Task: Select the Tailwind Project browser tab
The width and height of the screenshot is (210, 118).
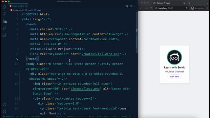Action: tap(169, 3)
